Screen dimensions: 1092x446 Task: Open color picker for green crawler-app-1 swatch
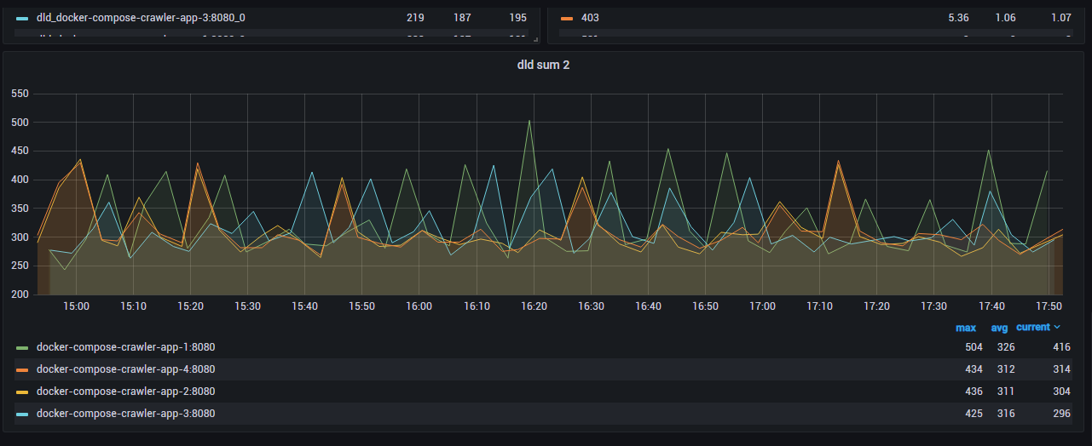(22, 347)
